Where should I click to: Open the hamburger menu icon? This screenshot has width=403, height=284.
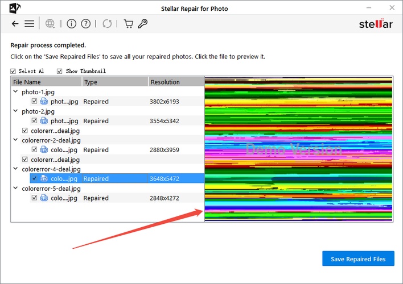[29, 24]
